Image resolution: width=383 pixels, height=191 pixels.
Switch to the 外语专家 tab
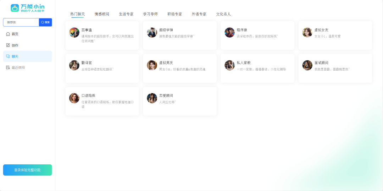tap(199, 14)
